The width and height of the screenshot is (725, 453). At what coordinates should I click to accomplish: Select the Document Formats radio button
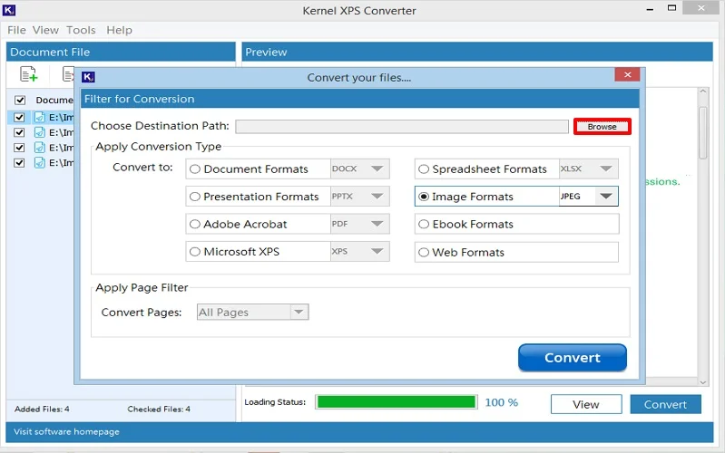click(194, 169)
